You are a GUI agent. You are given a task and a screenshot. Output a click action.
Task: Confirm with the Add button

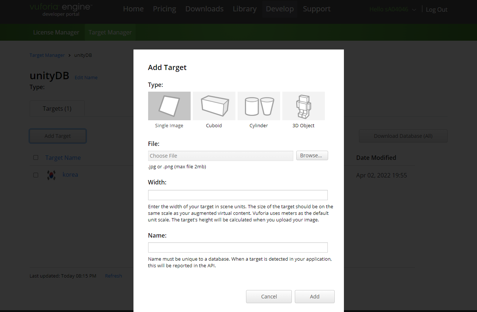[315, 297]
